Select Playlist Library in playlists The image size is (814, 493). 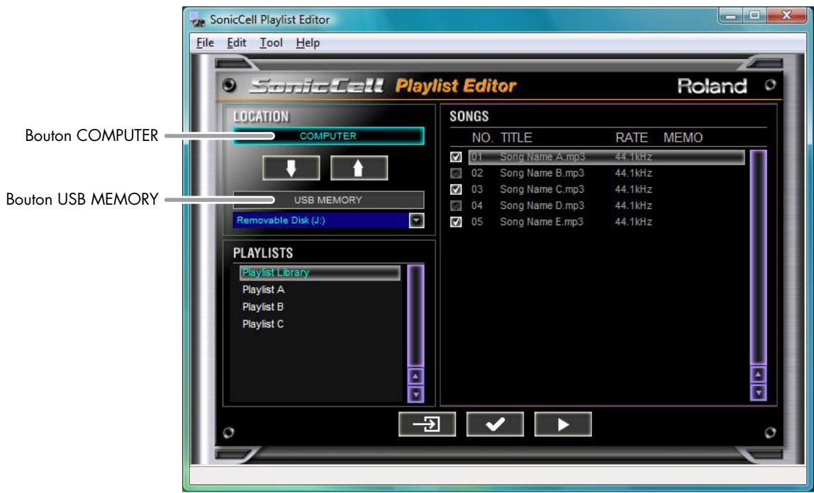320,273
